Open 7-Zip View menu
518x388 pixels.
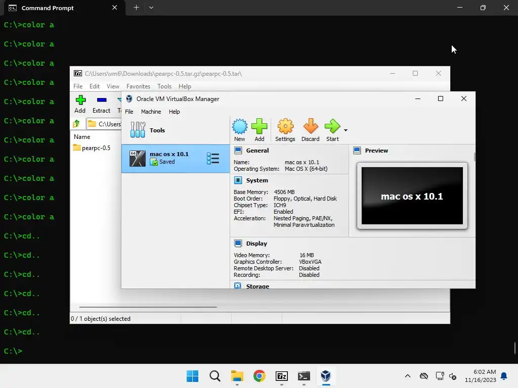click(113, 86)
